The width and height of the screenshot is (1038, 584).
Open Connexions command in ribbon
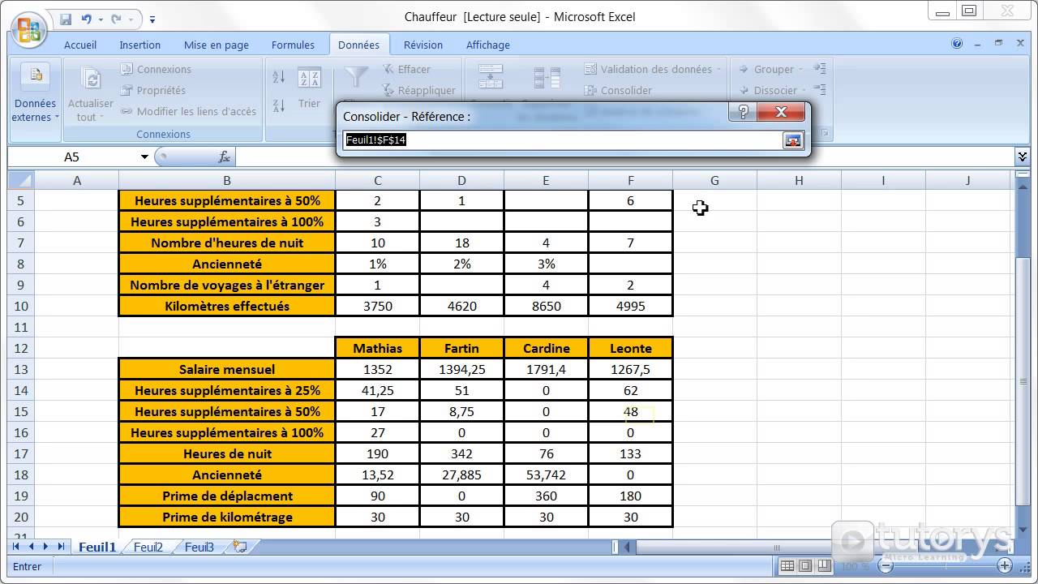pyautogui.click(x=156, y=70)
